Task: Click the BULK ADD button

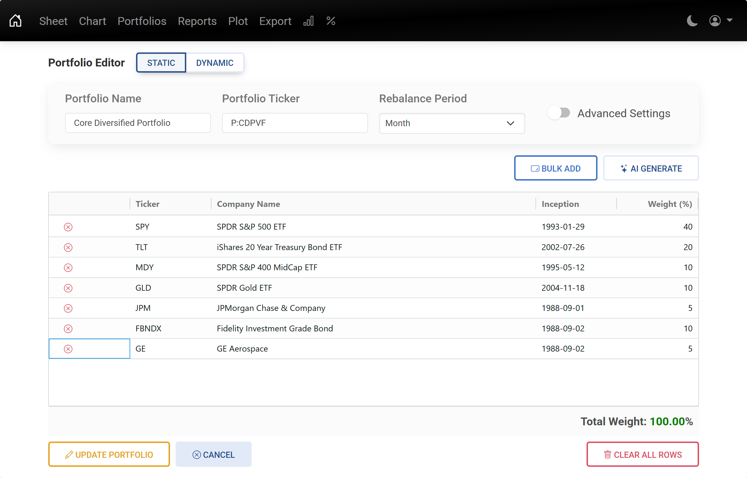Action: point(555,168)
